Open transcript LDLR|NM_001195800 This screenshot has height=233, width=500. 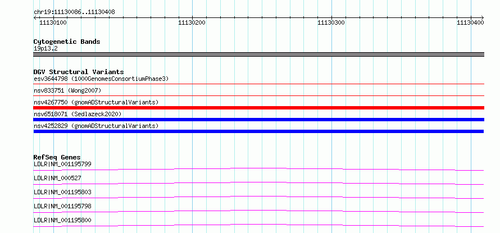(62, 220)
